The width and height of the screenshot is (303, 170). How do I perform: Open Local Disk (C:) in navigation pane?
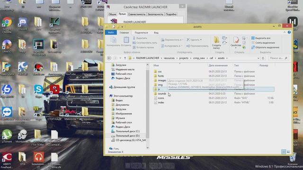point(127,131)
